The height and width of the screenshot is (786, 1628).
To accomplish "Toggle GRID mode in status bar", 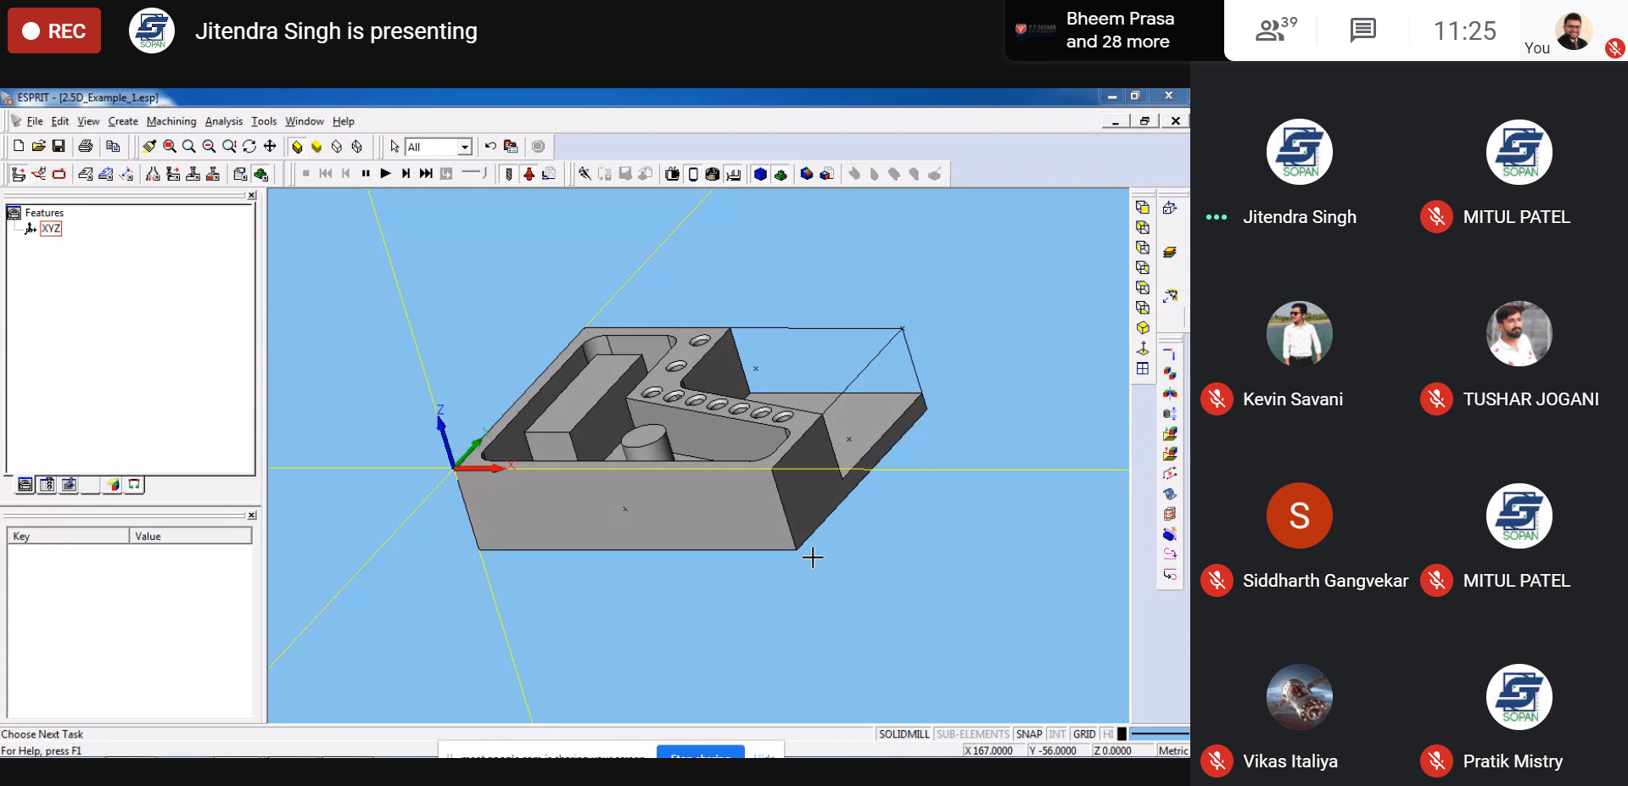I will [1083, 734].
